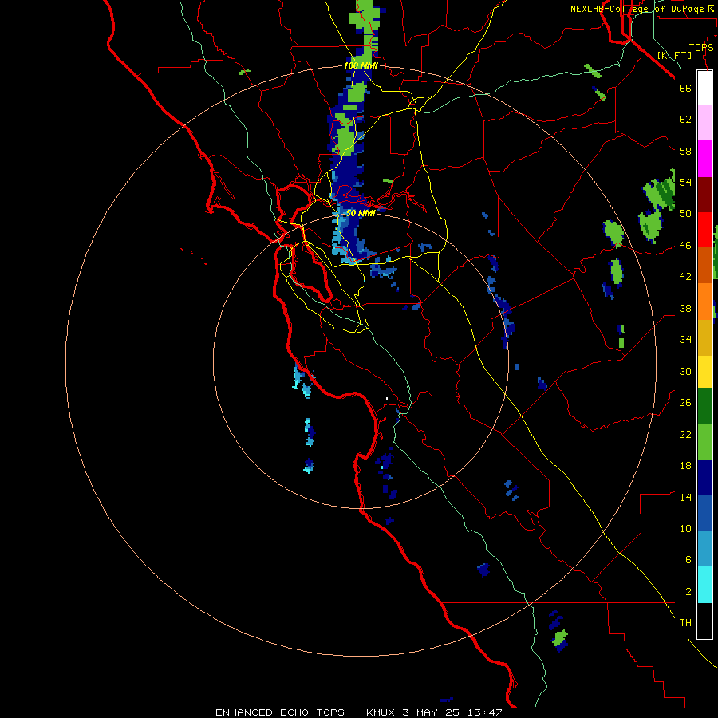Click the '46' legend value
Image resolution: width=718 pixels, height=718 pixels.
(x=685, y=246)
